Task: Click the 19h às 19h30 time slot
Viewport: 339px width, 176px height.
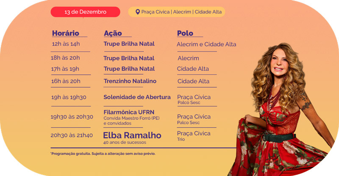Action: pyautogui.click(x=69, y=97)
